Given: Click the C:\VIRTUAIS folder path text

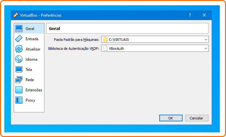Looking at the screenshot, I should (119, 40).
